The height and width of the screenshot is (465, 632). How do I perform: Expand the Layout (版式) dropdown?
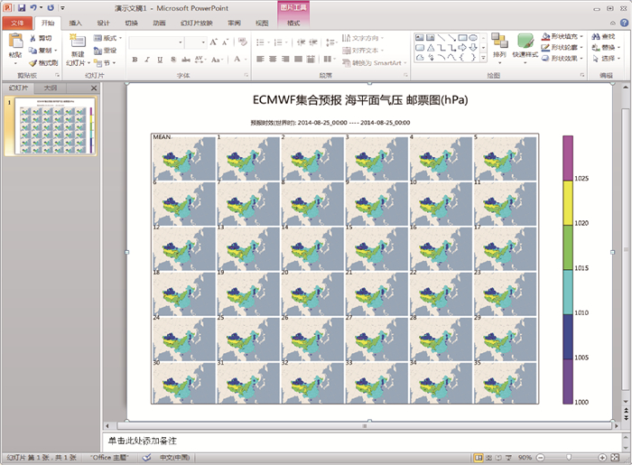pyautogui.click(x=111, y=39)
